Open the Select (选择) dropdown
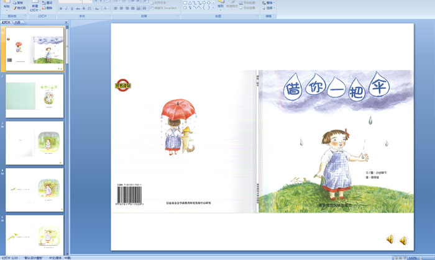This screenshot has width=435, height=260. coord(268,8)
